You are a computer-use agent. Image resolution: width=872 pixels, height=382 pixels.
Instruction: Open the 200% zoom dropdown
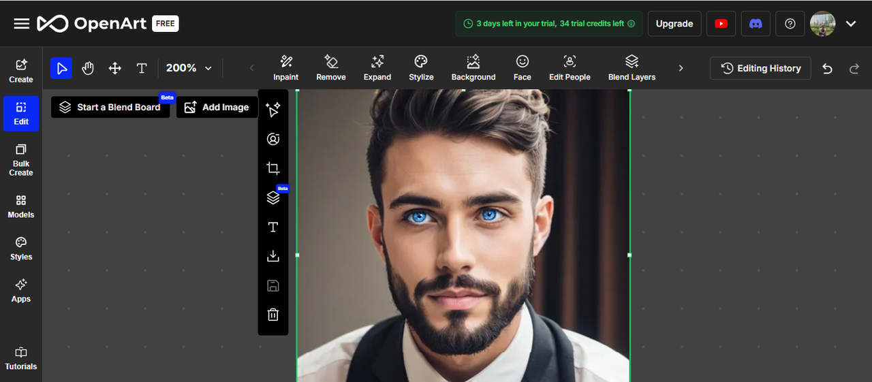tap(189, 68)
